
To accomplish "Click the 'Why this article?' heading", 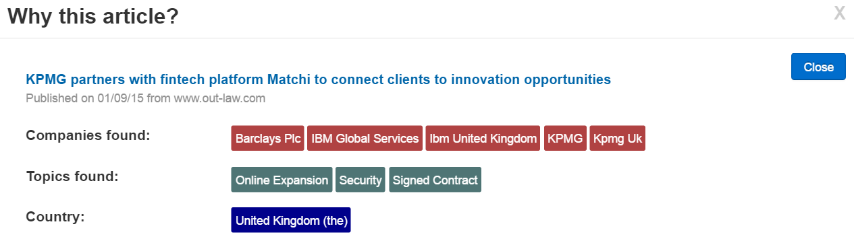I will pyautogui.click(x=92, y=15).
